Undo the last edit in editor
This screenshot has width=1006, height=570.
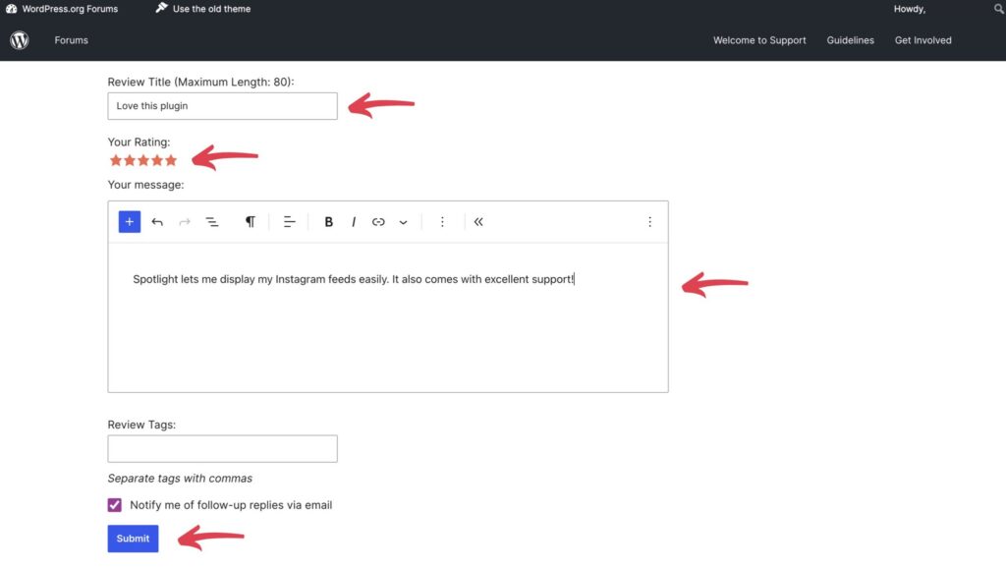tap(157, 222)
